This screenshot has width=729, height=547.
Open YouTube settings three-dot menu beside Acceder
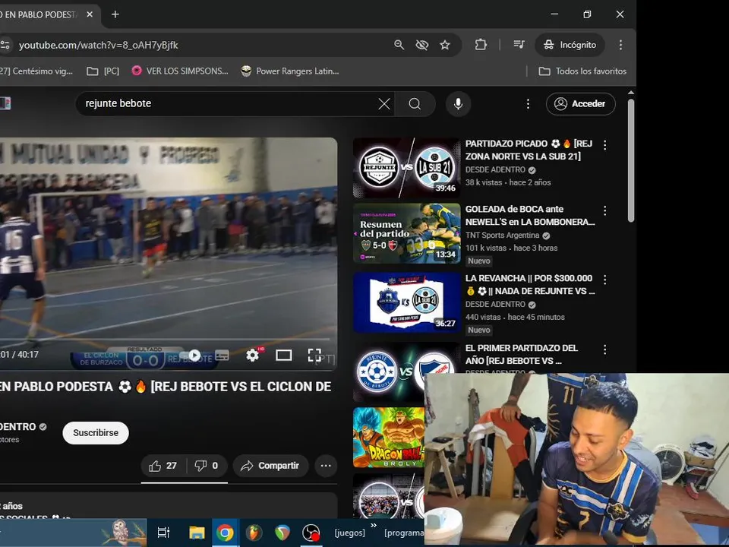[528, 104]
